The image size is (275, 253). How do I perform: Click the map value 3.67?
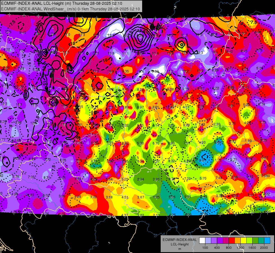(x=141, y=197)
